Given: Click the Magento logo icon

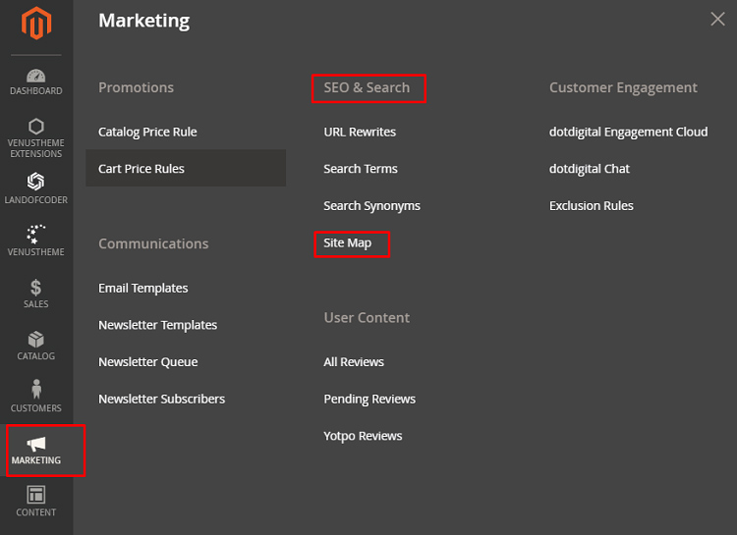Looking at the screenshot, I should click(x=36, y=24).
